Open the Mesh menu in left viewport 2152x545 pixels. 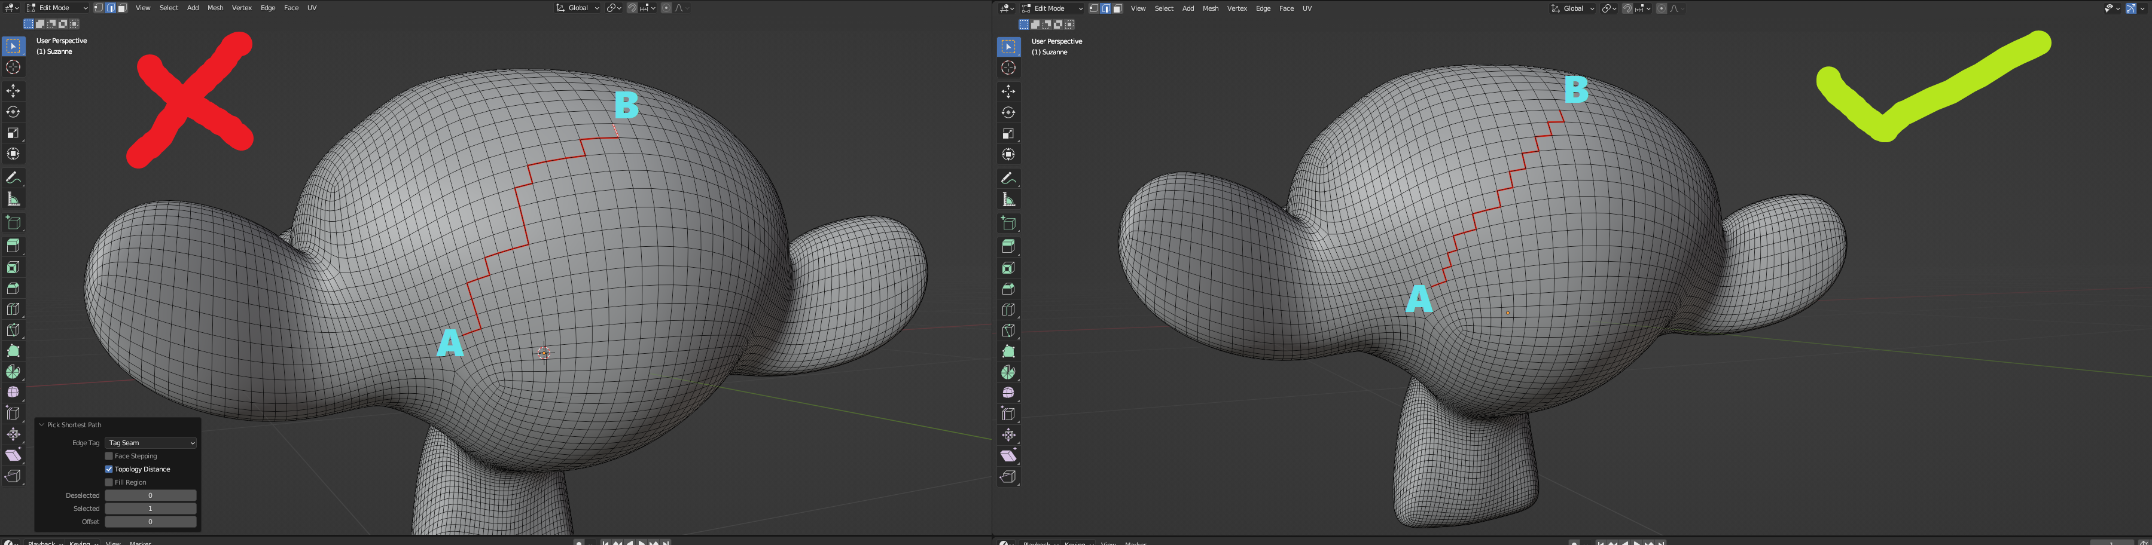point(215,8)
